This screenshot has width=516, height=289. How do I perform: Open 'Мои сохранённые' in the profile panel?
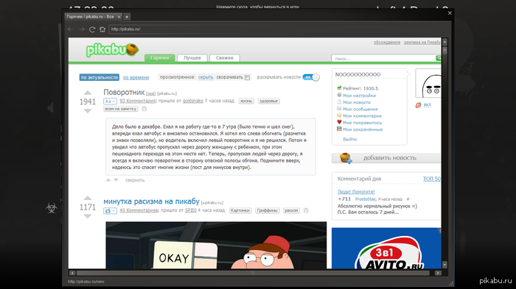[363, 129]
